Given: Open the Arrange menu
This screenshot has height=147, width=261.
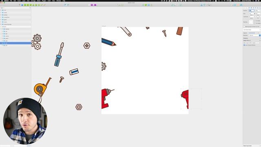Looking at the screenshot, I should (x=33, y=1).
